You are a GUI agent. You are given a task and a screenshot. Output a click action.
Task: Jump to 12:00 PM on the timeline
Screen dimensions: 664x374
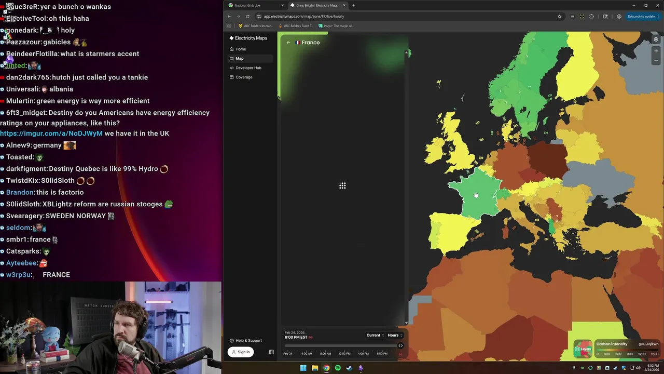pyautogui.click(x=344, y=354)
